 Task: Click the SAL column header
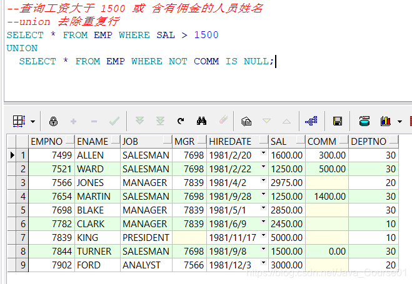[287, 142]
